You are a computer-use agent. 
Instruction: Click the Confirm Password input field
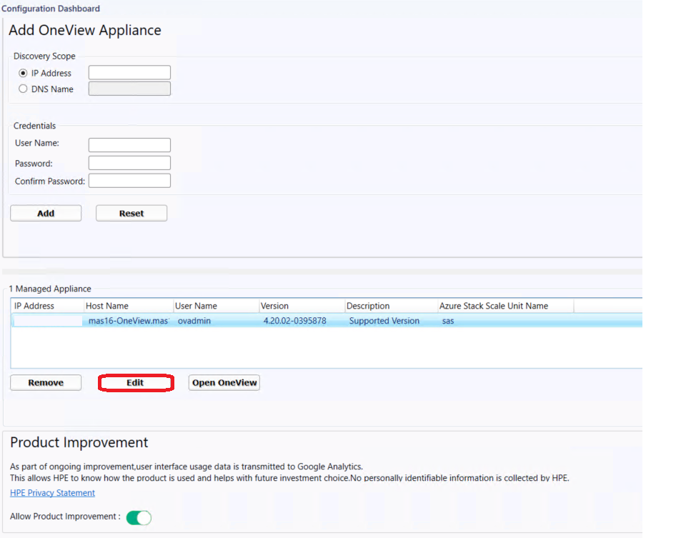point(129,180)
